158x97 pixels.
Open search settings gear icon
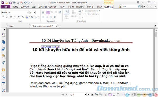(142, 7)
